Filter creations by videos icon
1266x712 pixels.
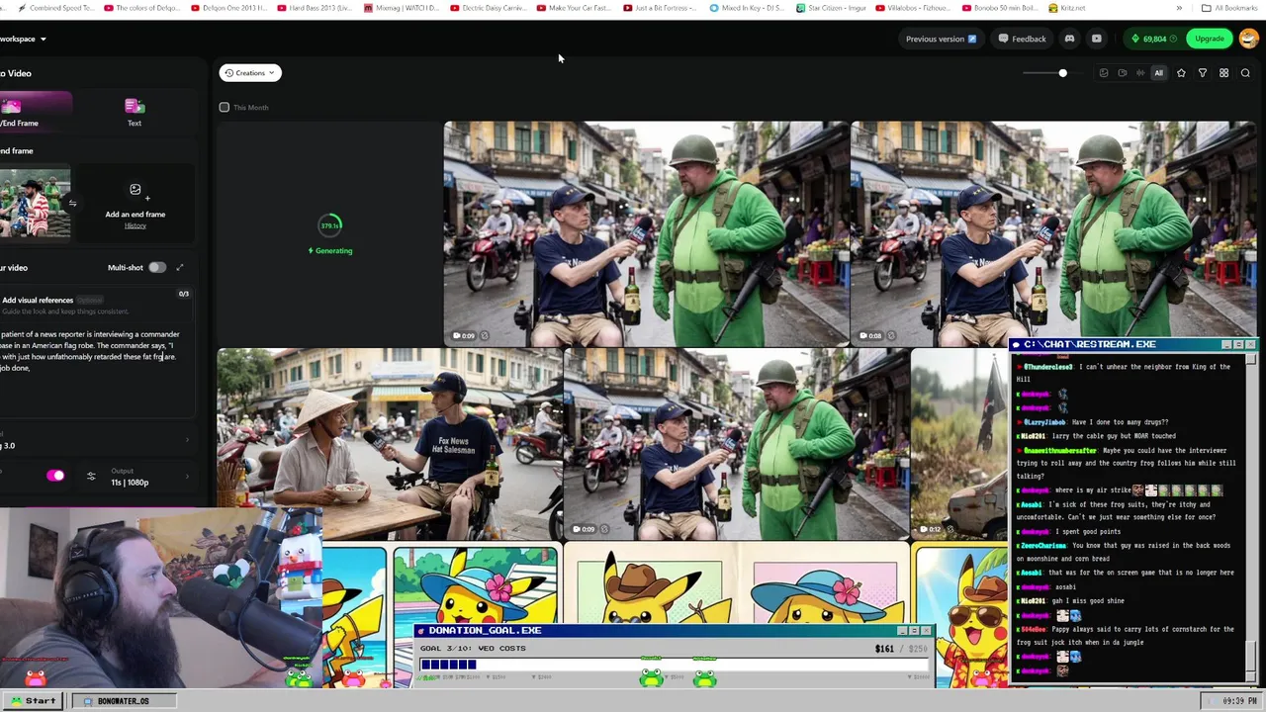pyautogui.click(x=1122, y=73)
